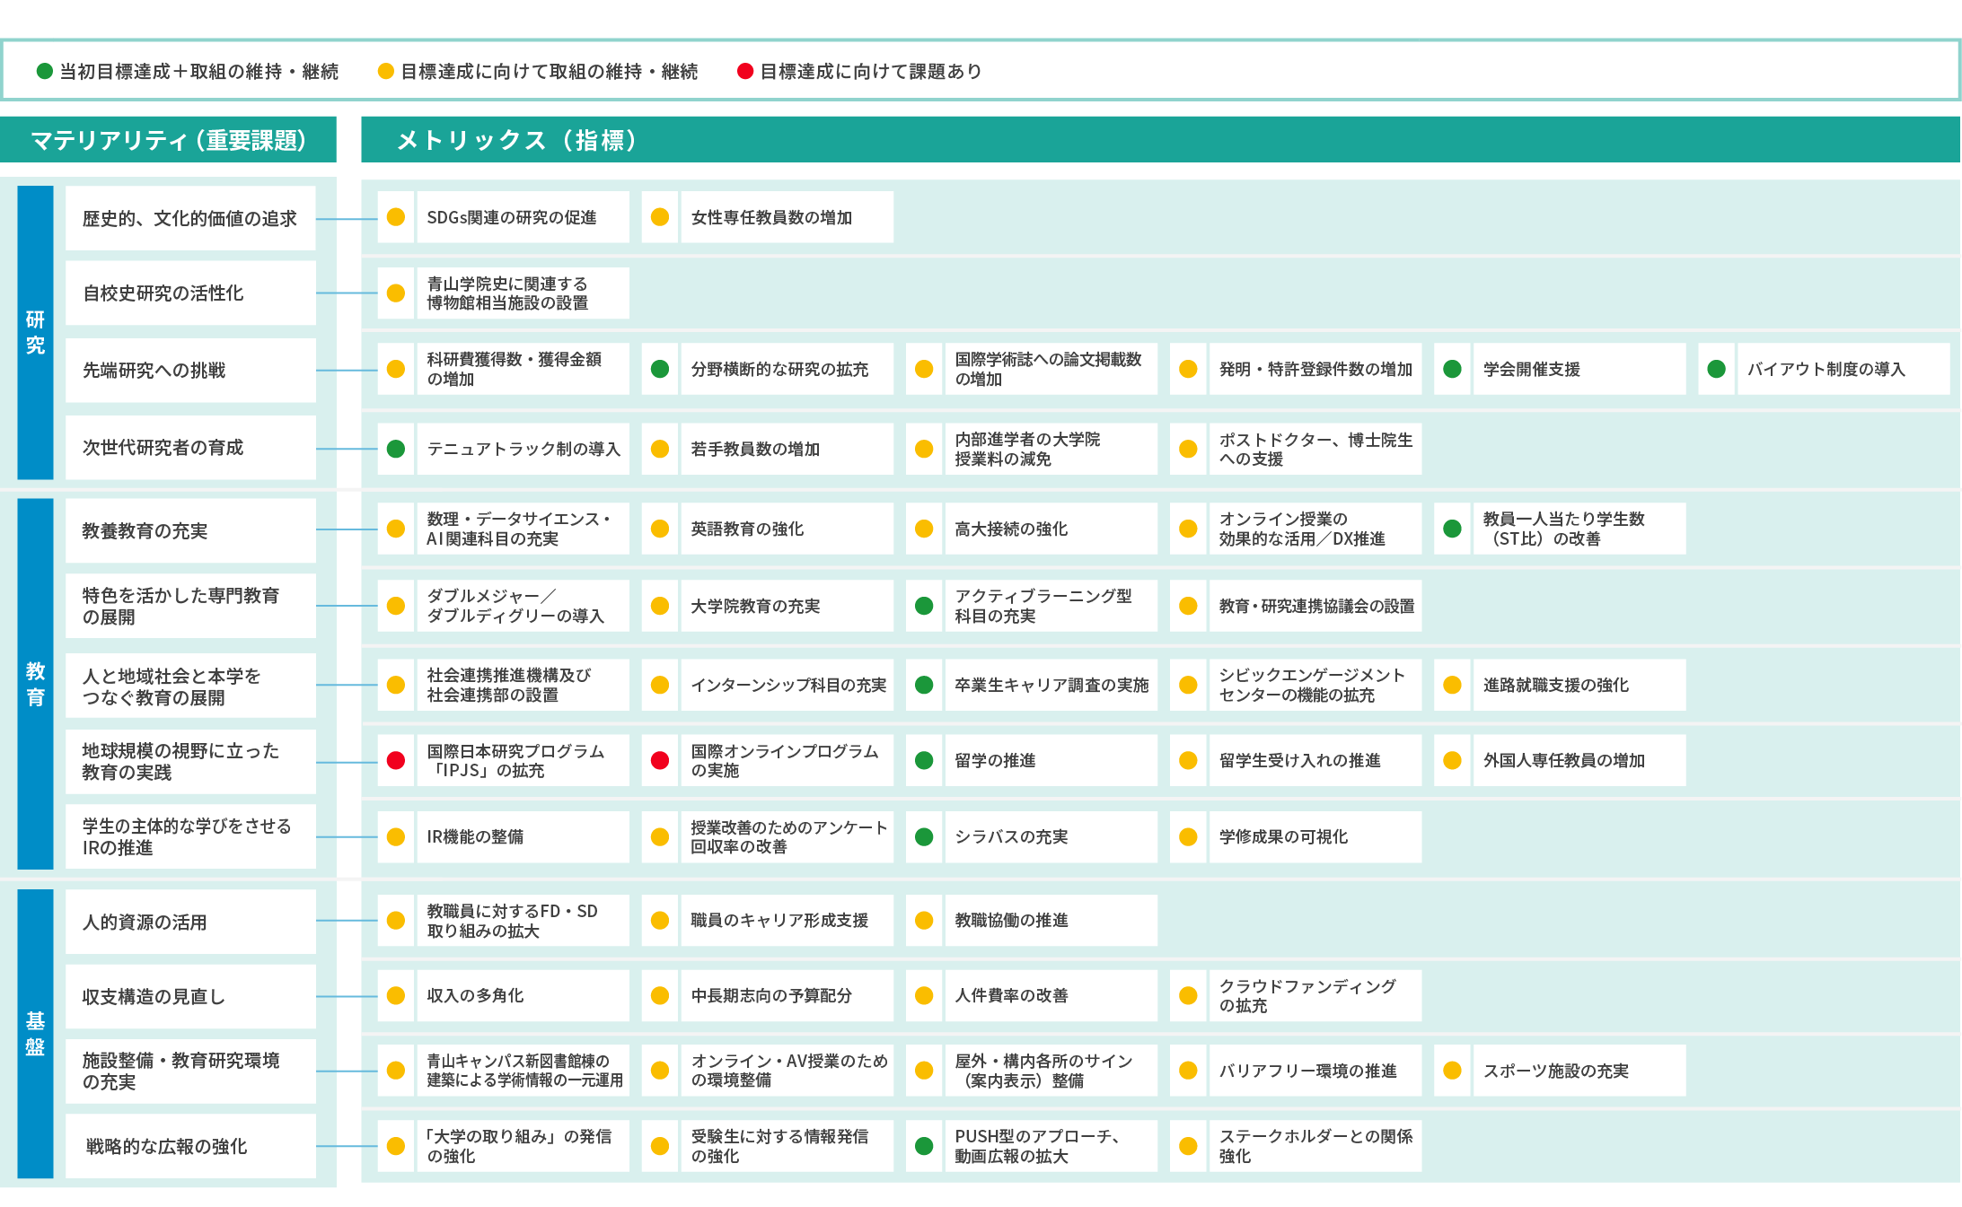Click the yellow dot beside クラウドファンディングの拡充
Screen dimensions: 1962x1207
click(1188, 995)
